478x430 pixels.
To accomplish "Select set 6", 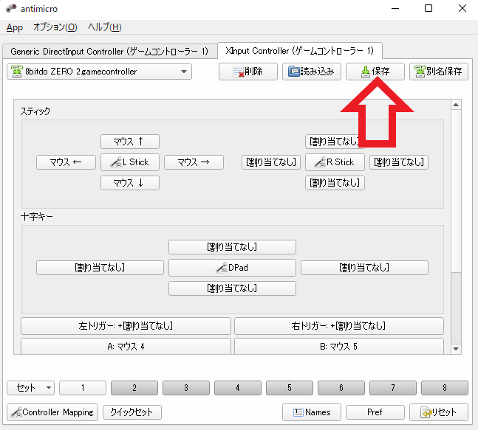I will 341,388.
